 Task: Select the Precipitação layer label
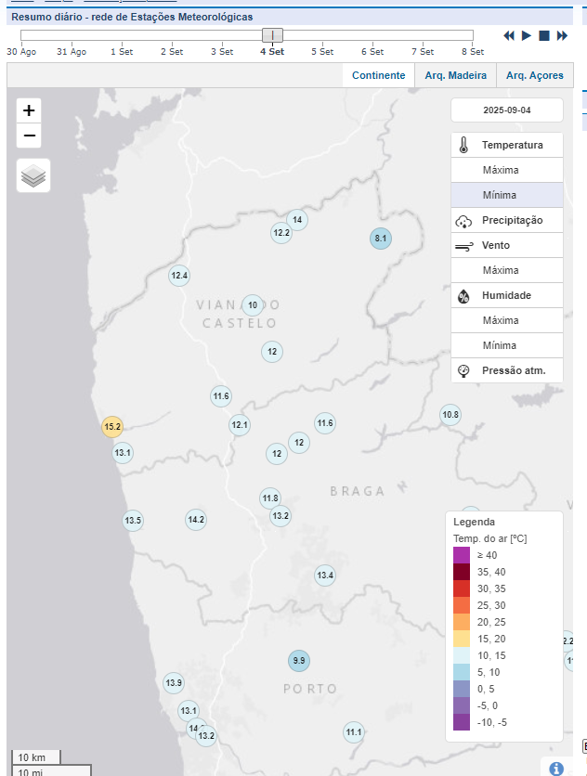[512, 220]
